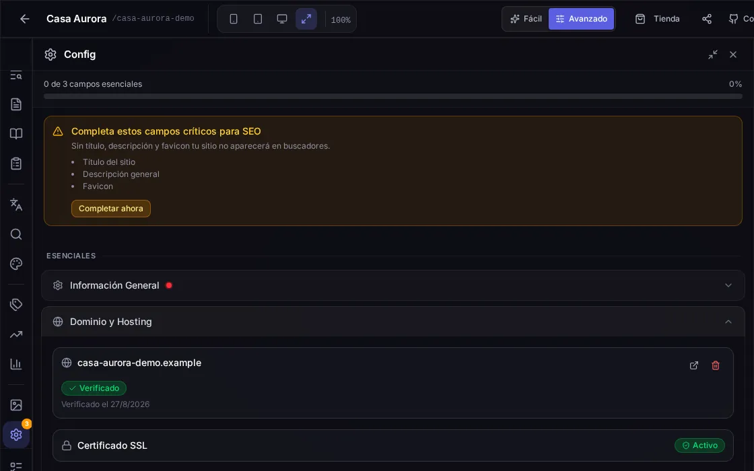Open the bar chart analytics icon
Image resolution: width=754 pixels, height=471 pixels.
[16, 364]
